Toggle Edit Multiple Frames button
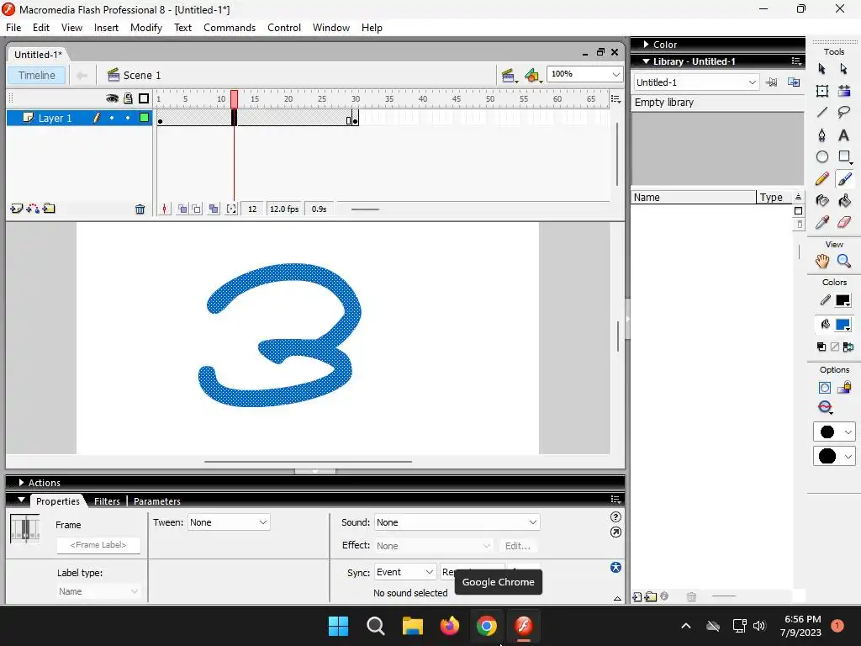Image resolution: width=861 pixels, height=646 pixels. point(214,209)
